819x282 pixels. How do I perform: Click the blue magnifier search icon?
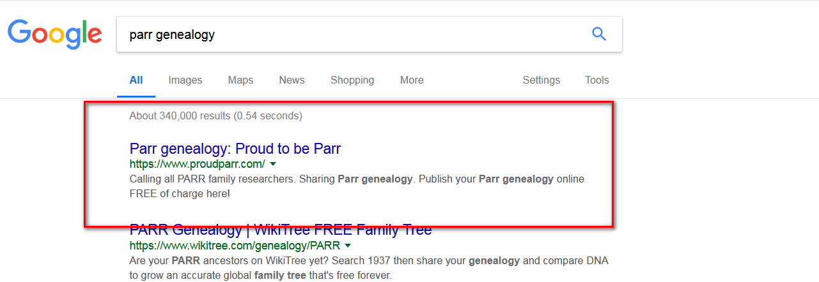click(599, 34)
